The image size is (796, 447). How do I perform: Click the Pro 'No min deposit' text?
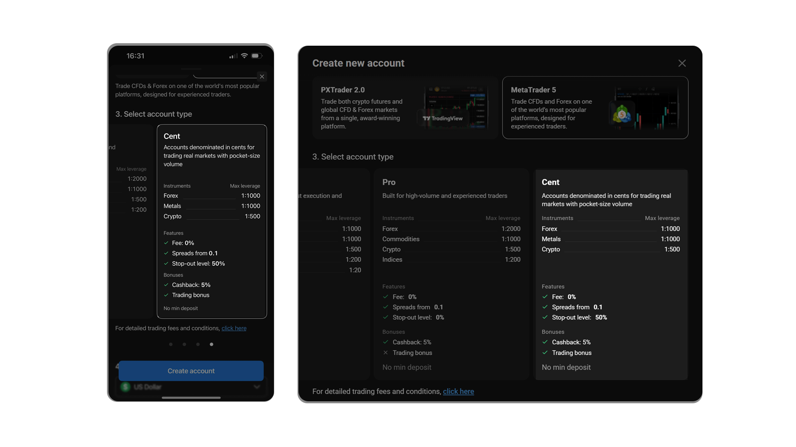click(407, 368)
